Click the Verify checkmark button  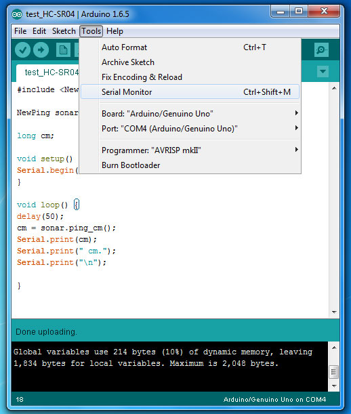pyautogui.click(x=23, y=50)
